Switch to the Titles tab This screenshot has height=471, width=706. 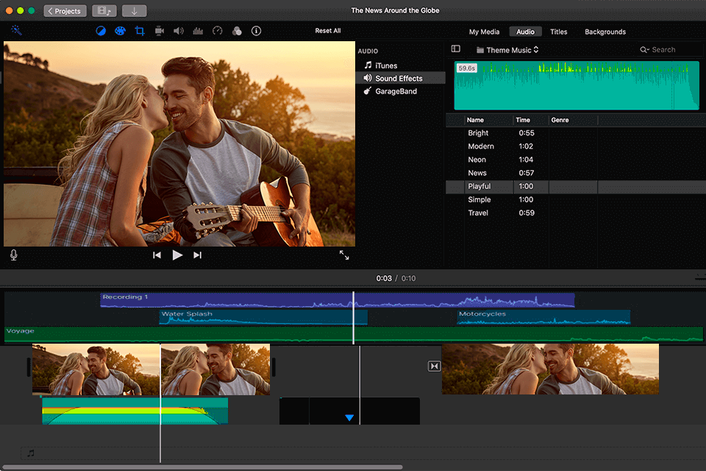point(558,32)
